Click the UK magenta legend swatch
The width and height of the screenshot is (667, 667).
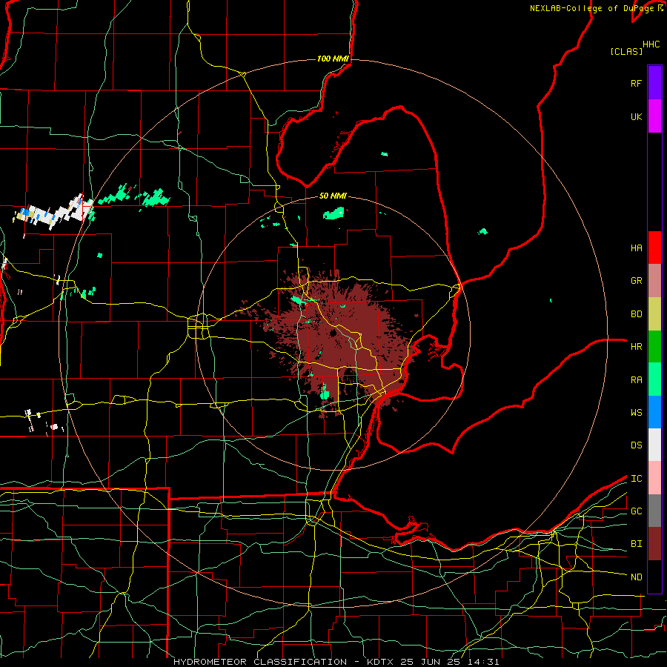pyautogui.click(x=654, y=116)
